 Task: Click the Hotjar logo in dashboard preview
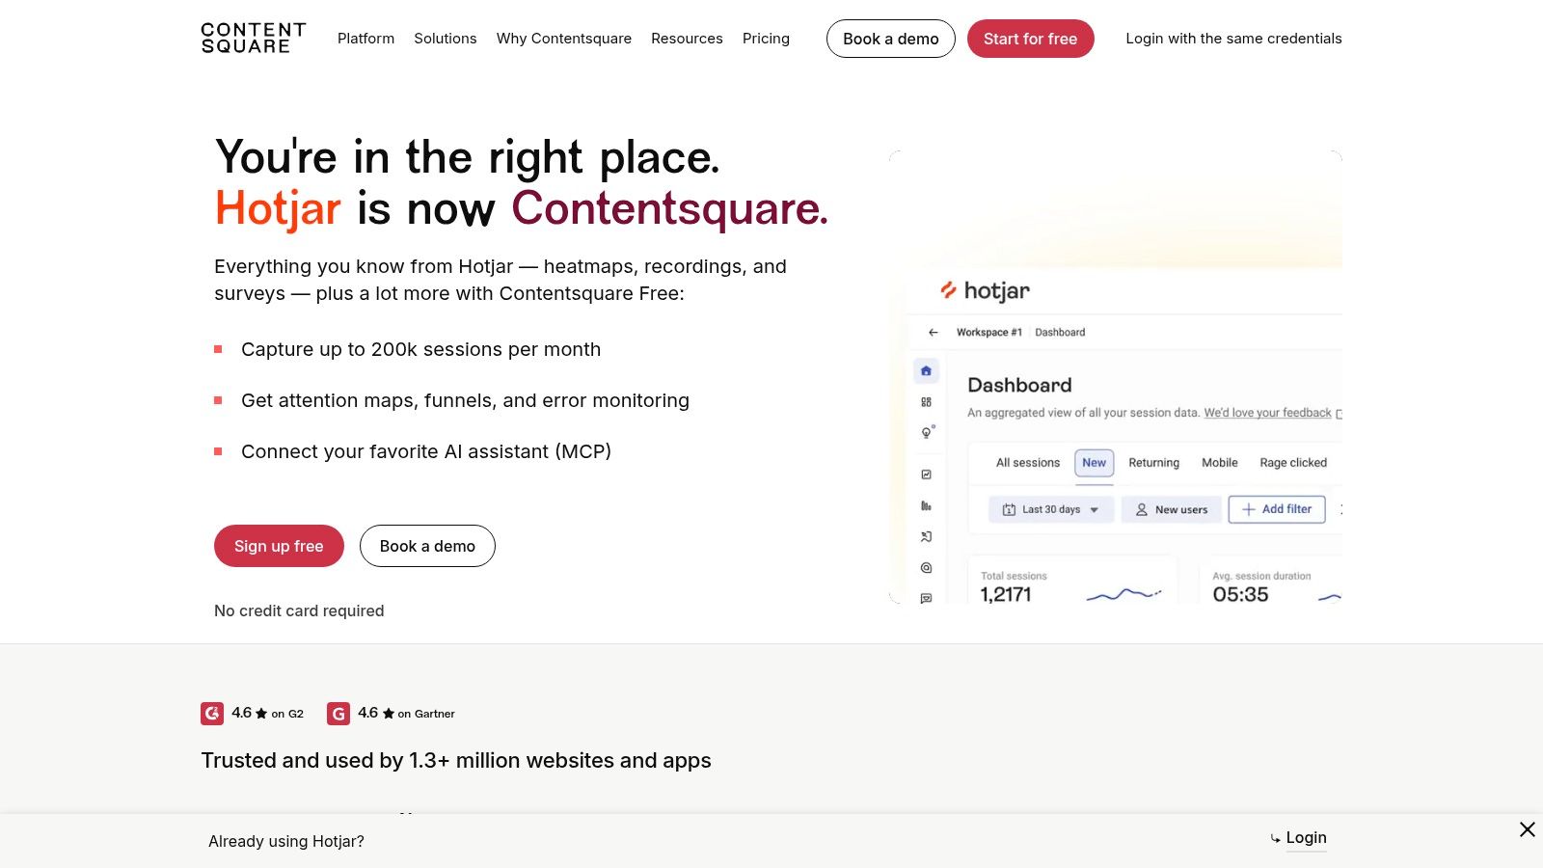(x=986, y=290)
